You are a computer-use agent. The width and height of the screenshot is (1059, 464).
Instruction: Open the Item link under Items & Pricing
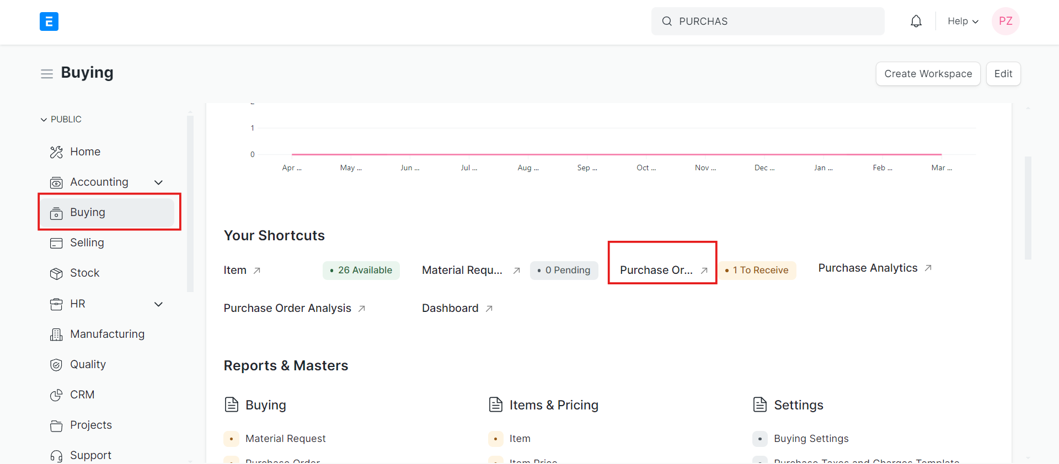520,439
